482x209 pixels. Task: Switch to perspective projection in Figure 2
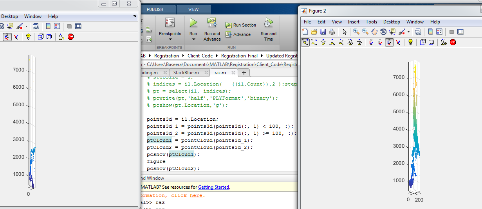click(431, 42)
